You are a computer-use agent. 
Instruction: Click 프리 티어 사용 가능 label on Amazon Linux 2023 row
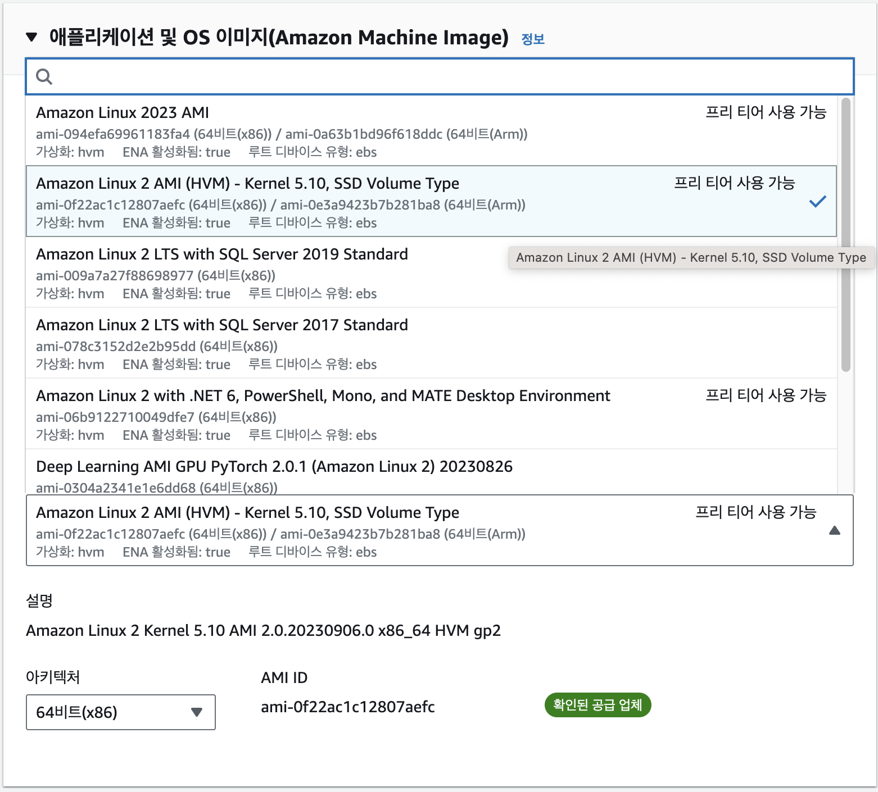point(766,112)
